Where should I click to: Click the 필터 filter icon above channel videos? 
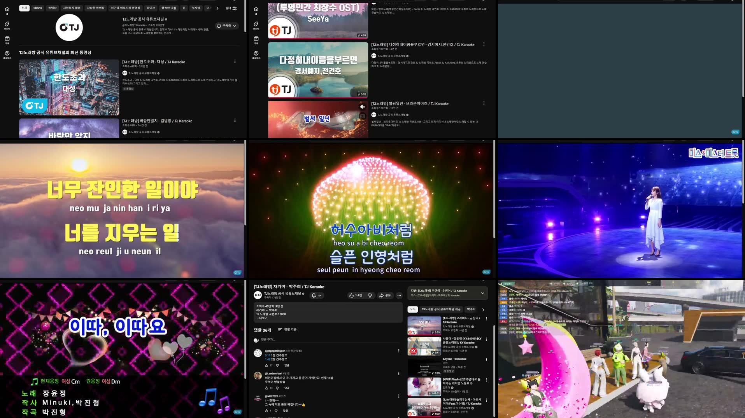pyautogui.click(x=234, y=8)
